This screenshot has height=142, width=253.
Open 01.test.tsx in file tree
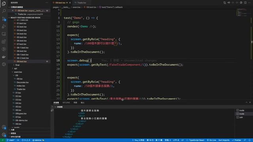tap(21, 23)
